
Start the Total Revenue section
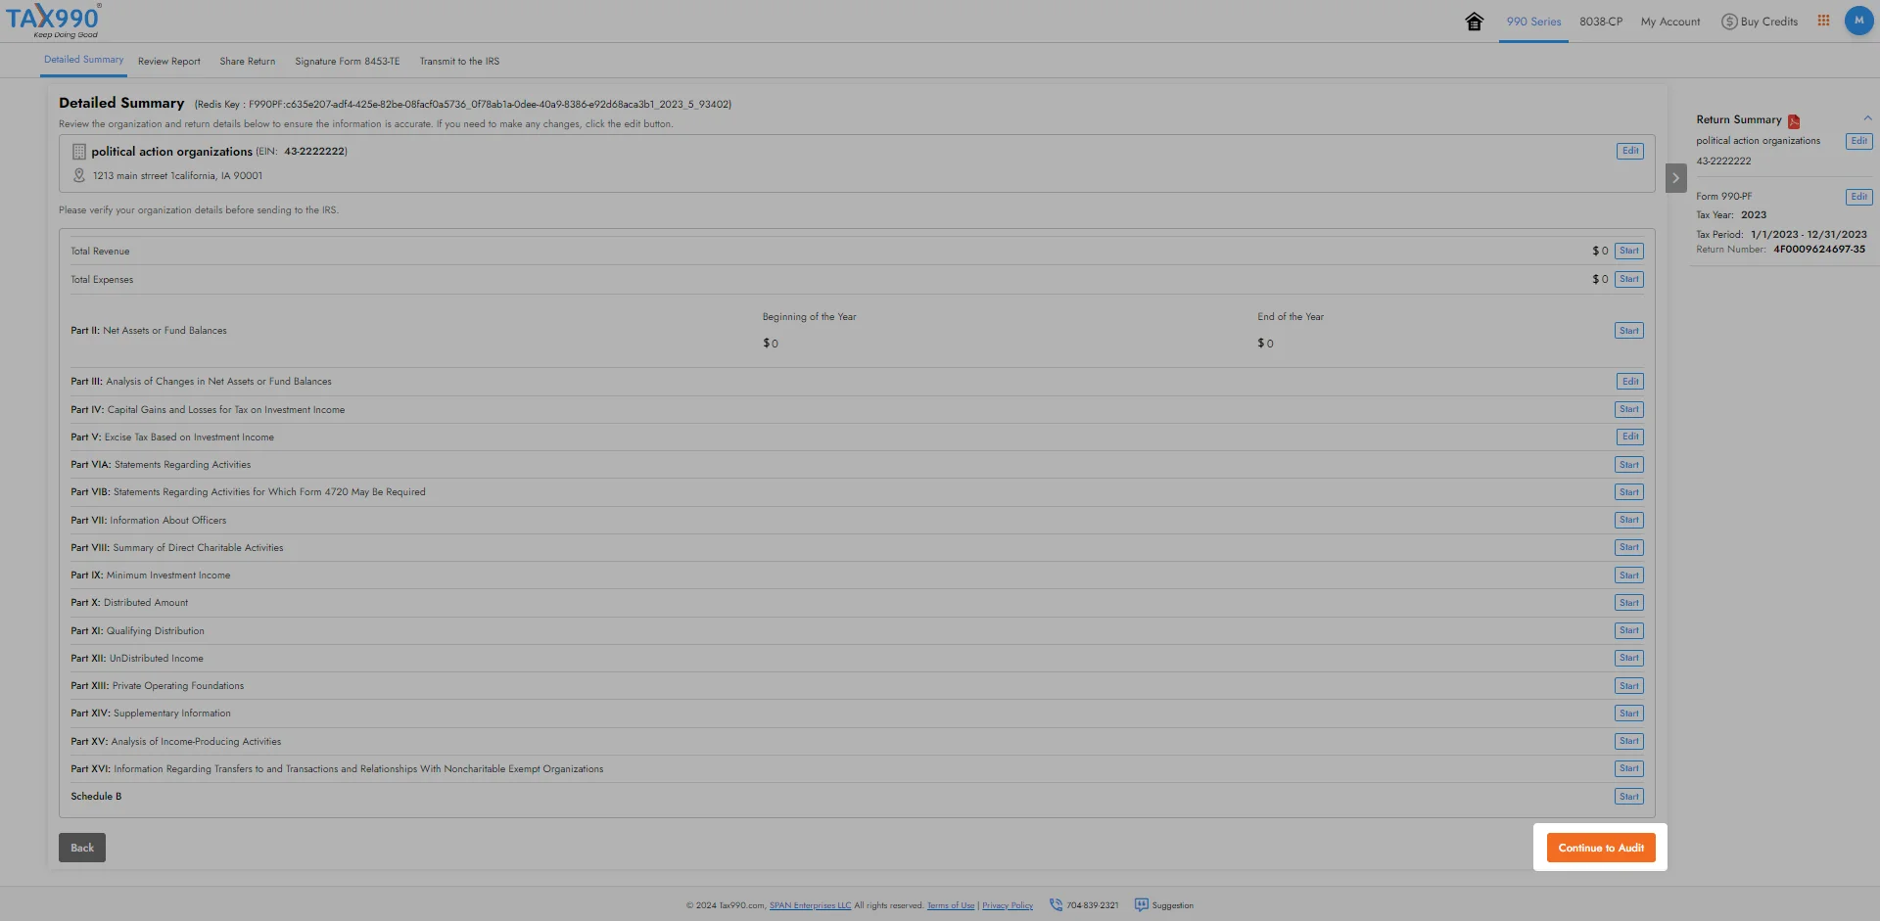click(x=1628, y=252)
